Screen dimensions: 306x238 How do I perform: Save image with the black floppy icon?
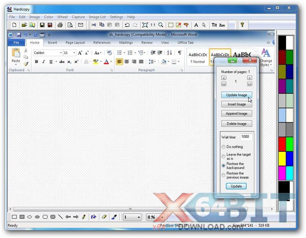pyautogui.click(x=42, y=25)
